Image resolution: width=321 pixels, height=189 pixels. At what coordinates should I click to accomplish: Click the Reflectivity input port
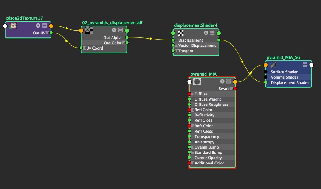pos(189,115)
